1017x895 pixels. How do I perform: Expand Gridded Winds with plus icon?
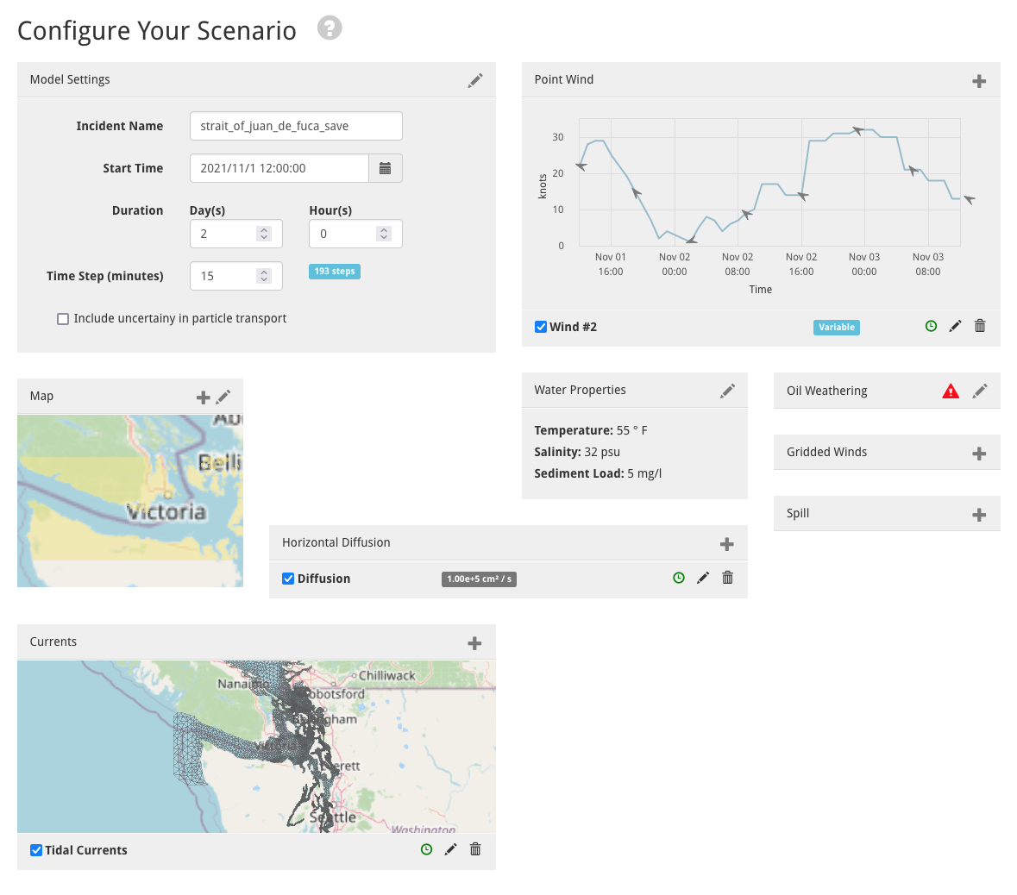979,454
